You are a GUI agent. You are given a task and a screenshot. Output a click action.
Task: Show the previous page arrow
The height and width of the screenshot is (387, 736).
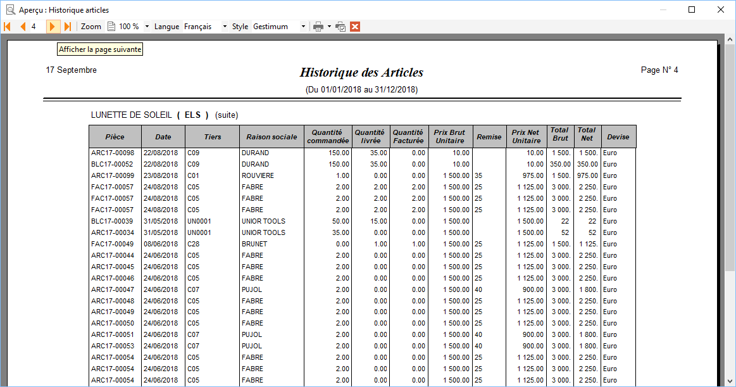[x=23, y=27]
